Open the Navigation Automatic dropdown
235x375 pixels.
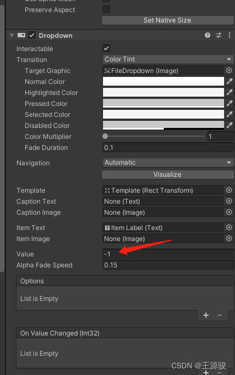pos(168,163)
